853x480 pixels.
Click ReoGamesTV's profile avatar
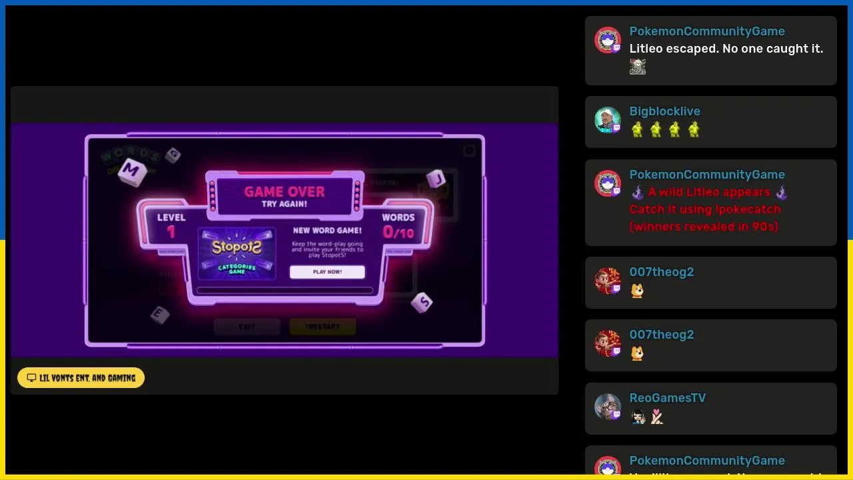(607, 407)
